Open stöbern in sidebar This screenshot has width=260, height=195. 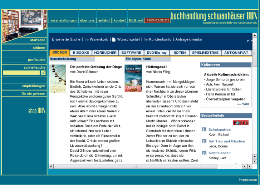(39, 48)
